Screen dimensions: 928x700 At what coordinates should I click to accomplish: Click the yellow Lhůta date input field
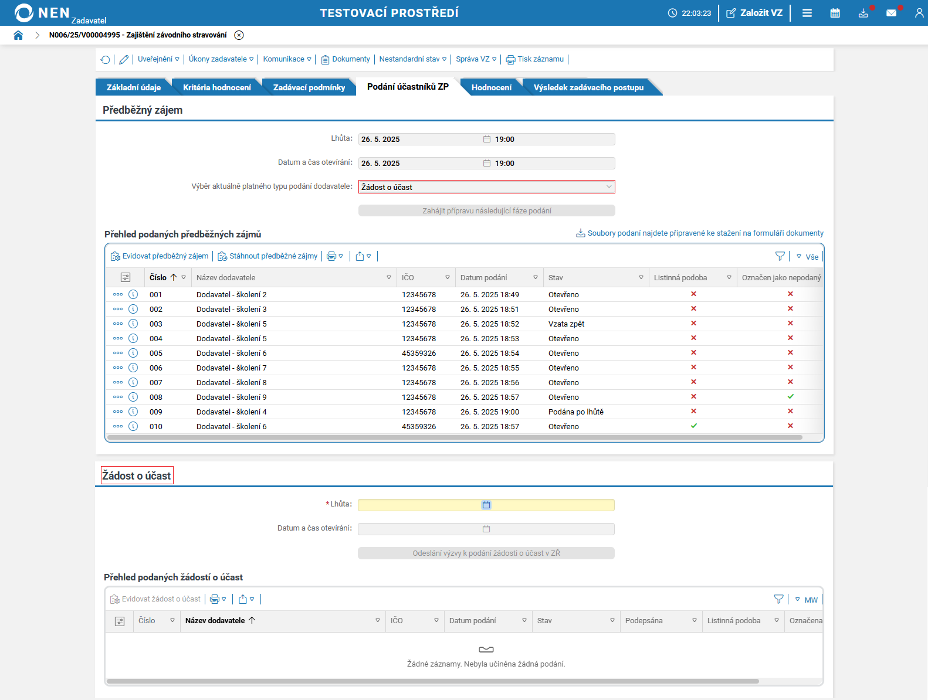pyautogui.click(x=419, y=505)
